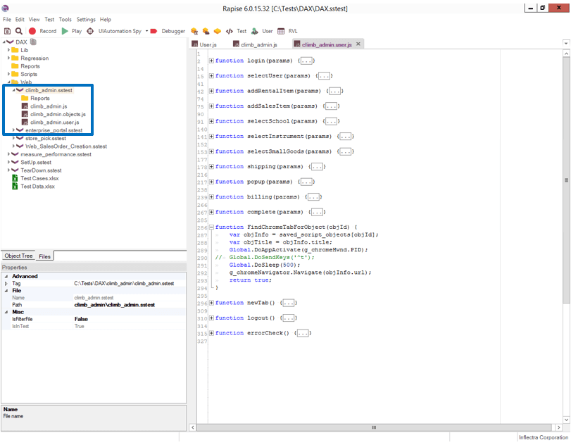Expand the logout function fold
The height and width of the screenshot is (445, 571).
pyautogui.click(x=211, y=318)
